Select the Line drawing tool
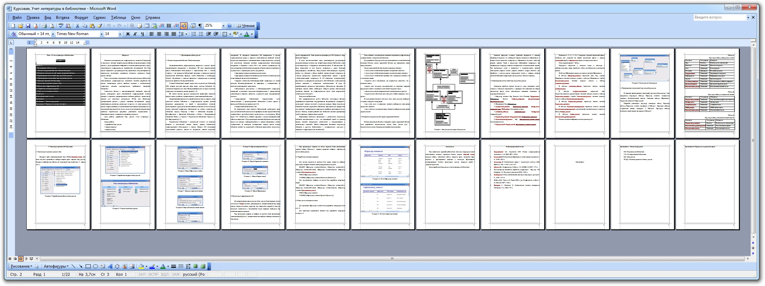Image resolution: width=765 pixels, height=286 pixels. tap(74, 266)
